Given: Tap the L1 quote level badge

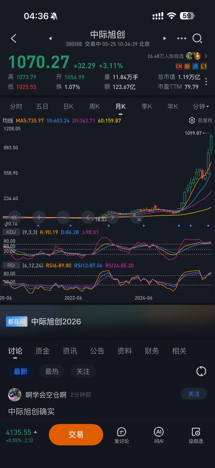Looking at the screenshot, I should [204, 66].
